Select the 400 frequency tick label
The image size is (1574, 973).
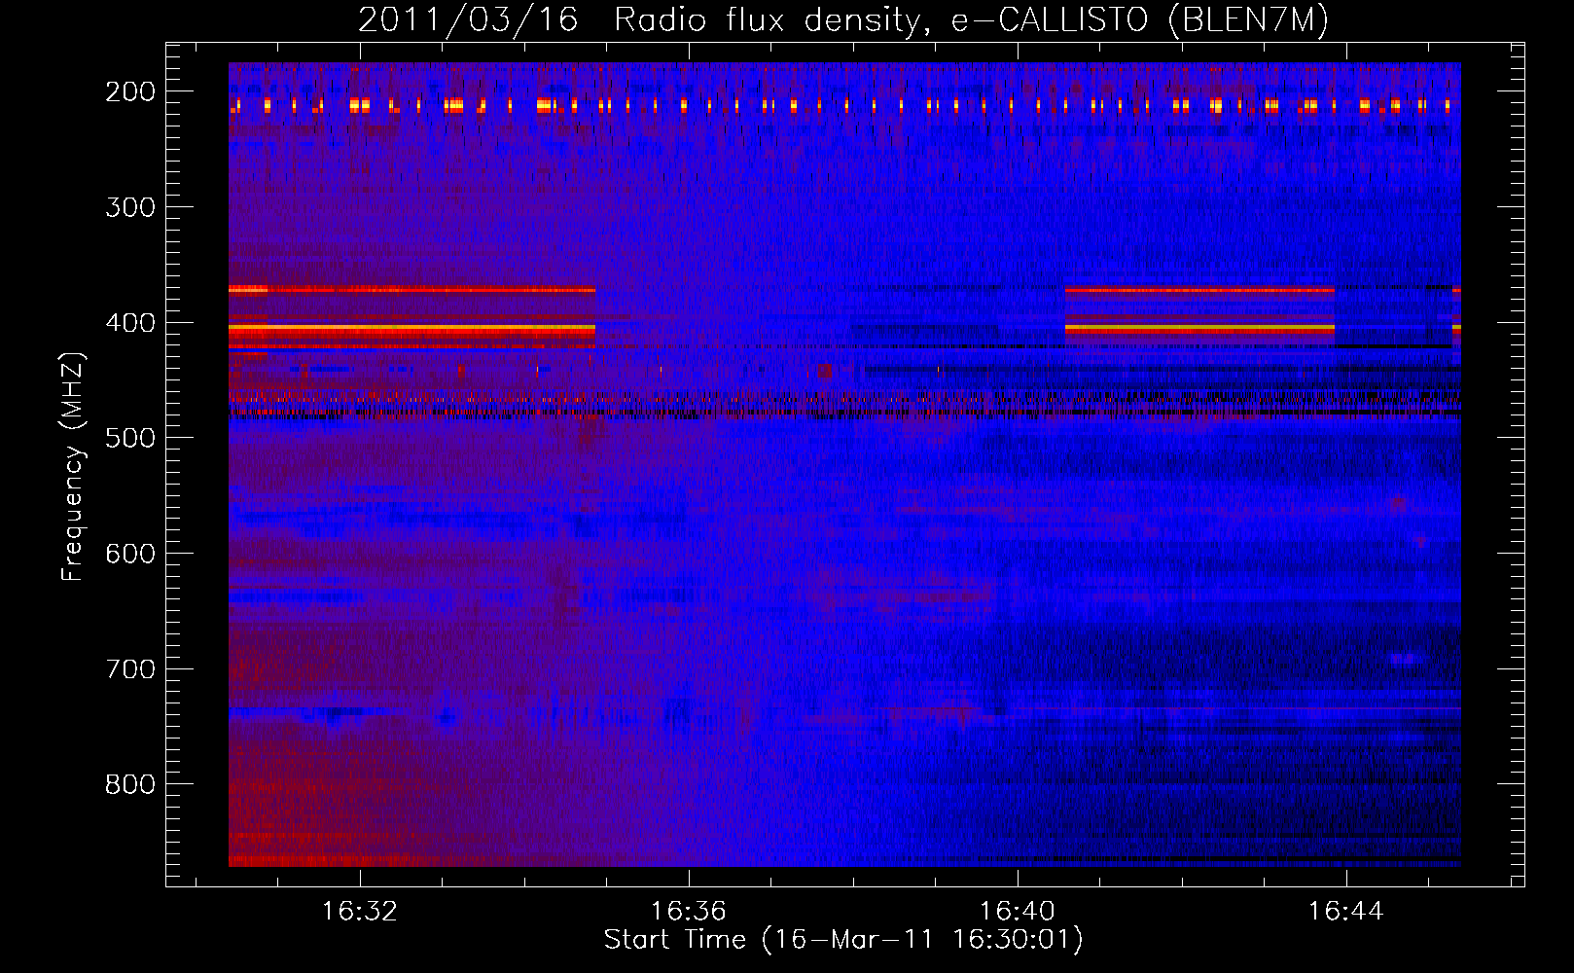point(130,323)
